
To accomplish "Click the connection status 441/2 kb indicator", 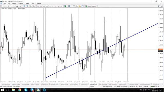I will (x=155, y=87).
